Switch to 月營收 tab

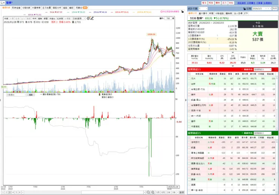[x=81, y=8]
